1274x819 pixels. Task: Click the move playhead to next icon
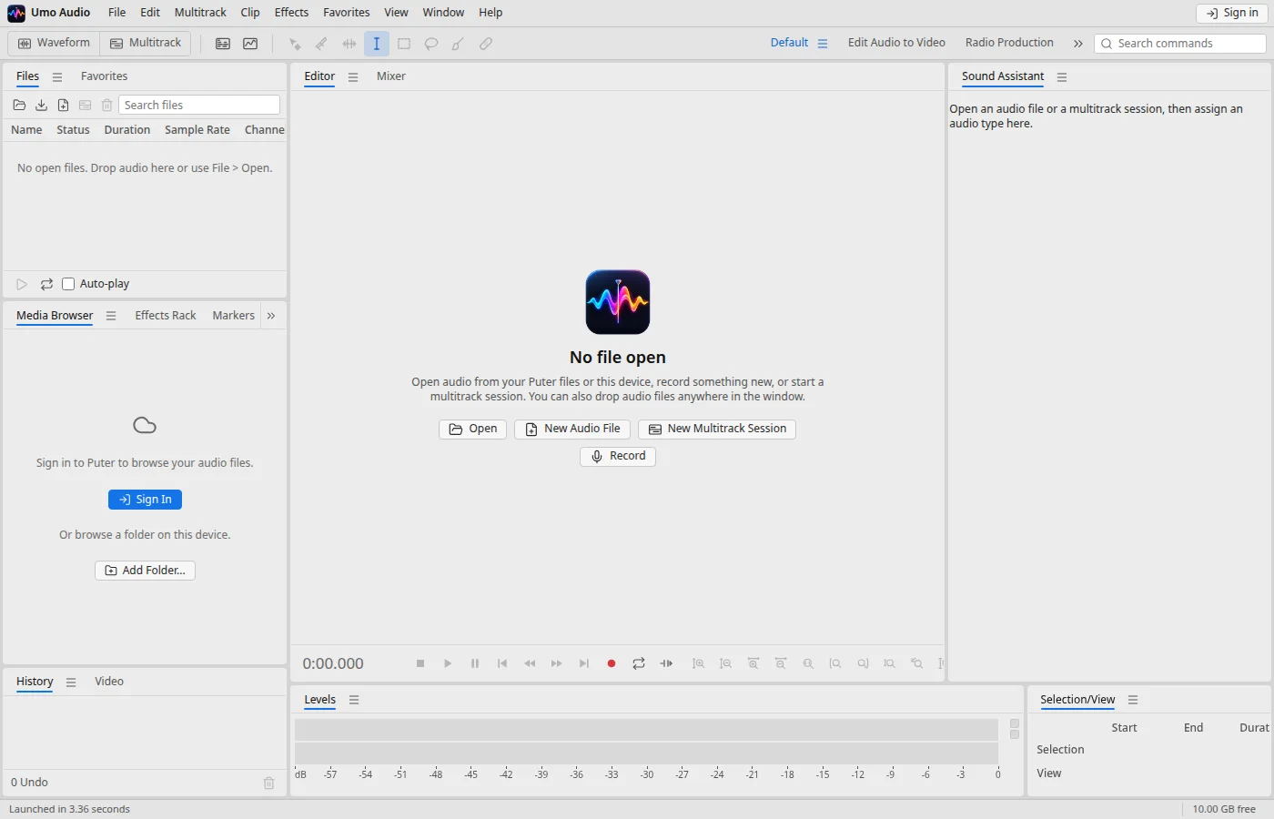(x=584, y=663)
